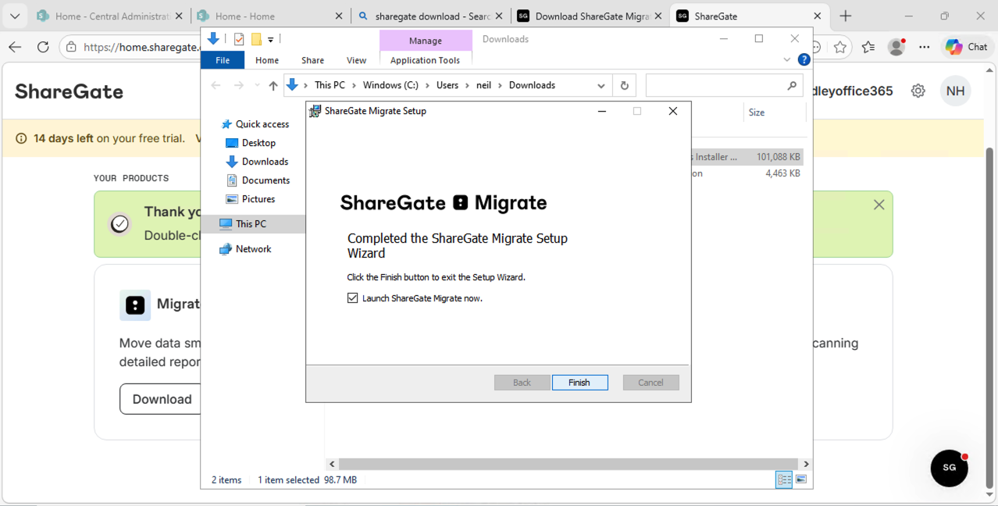Click New folder icon in Quick Access Toolbar
The width and height of the screenshot is (998, 506).
(256, 39)
